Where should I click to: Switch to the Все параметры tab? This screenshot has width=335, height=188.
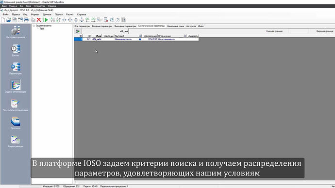coord(82,26)
